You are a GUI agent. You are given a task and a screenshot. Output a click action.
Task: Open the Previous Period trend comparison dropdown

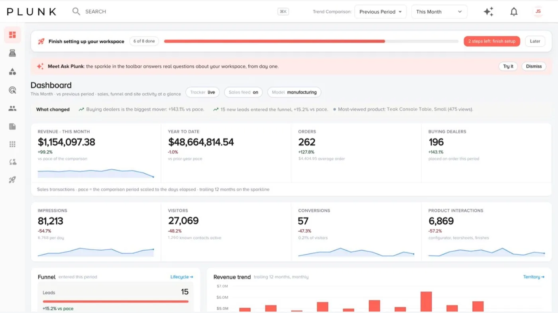(x=380, y=12)
